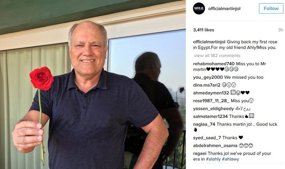
Task: Expand view all 182 comments
Action: tap(217, 56)
